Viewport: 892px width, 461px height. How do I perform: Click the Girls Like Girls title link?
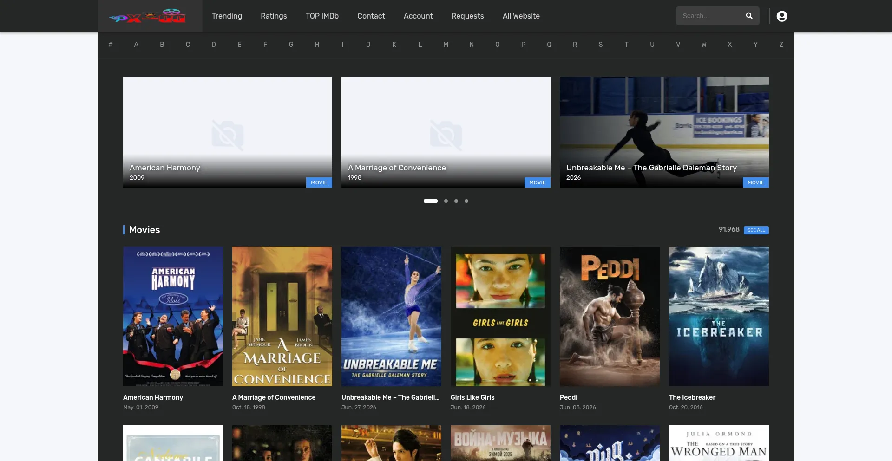472,397
